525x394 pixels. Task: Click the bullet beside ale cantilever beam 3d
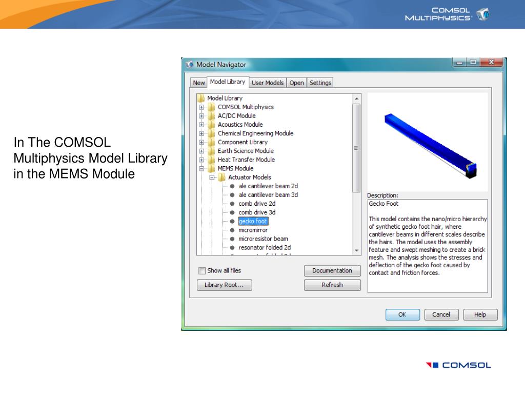[232, 195]
